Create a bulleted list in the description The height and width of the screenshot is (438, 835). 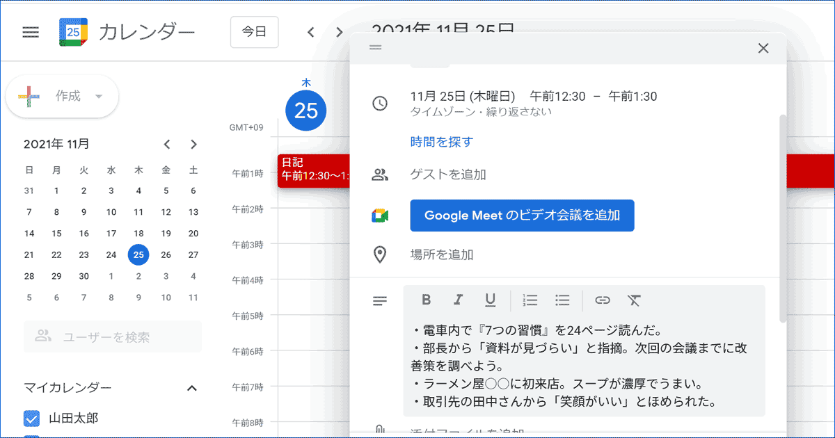coord(562,300)
